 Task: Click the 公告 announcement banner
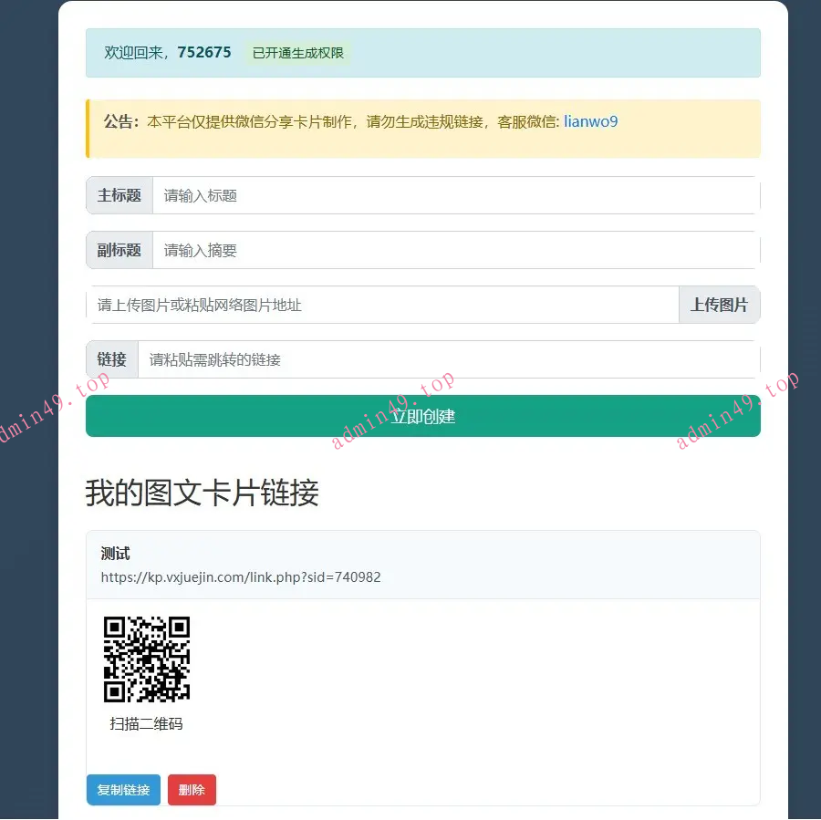(x=422, y=120)
